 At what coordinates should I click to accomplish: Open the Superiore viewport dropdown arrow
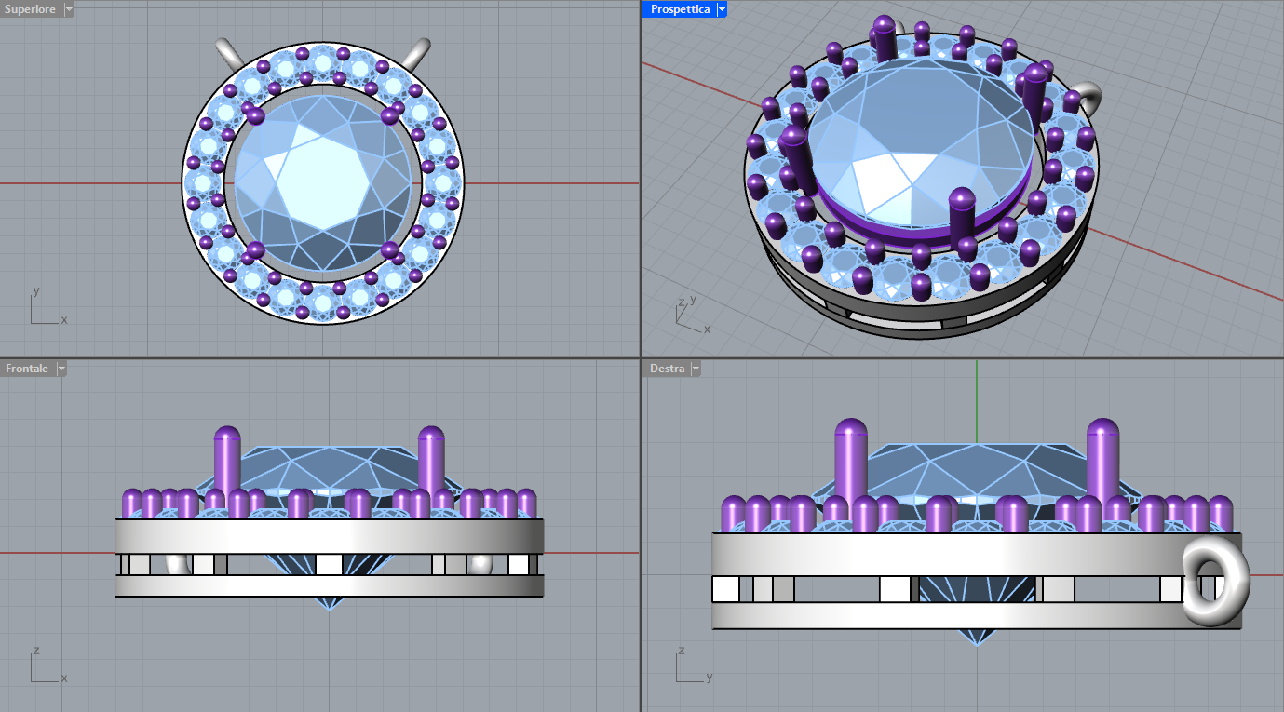point(70,9)
